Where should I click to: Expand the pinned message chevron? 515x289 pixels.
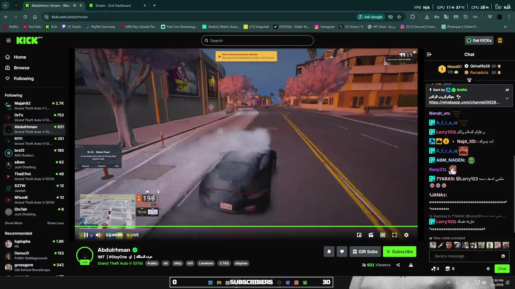[x=507, y=98]
